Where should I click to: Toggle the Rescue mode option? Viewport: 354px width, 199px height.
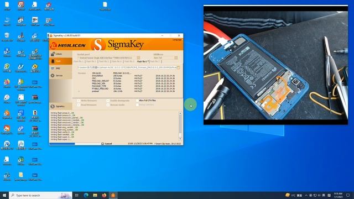point(116,105)
